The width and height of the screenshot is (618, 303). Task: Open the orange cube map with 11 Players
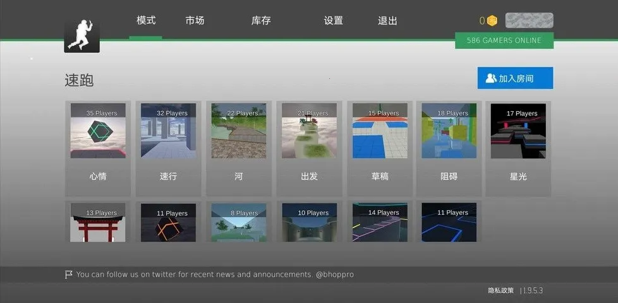tap(168, 222)
